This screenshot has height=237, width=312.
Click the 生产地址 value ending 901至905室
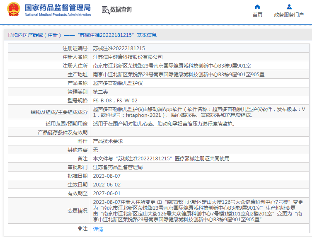point(179,75)
